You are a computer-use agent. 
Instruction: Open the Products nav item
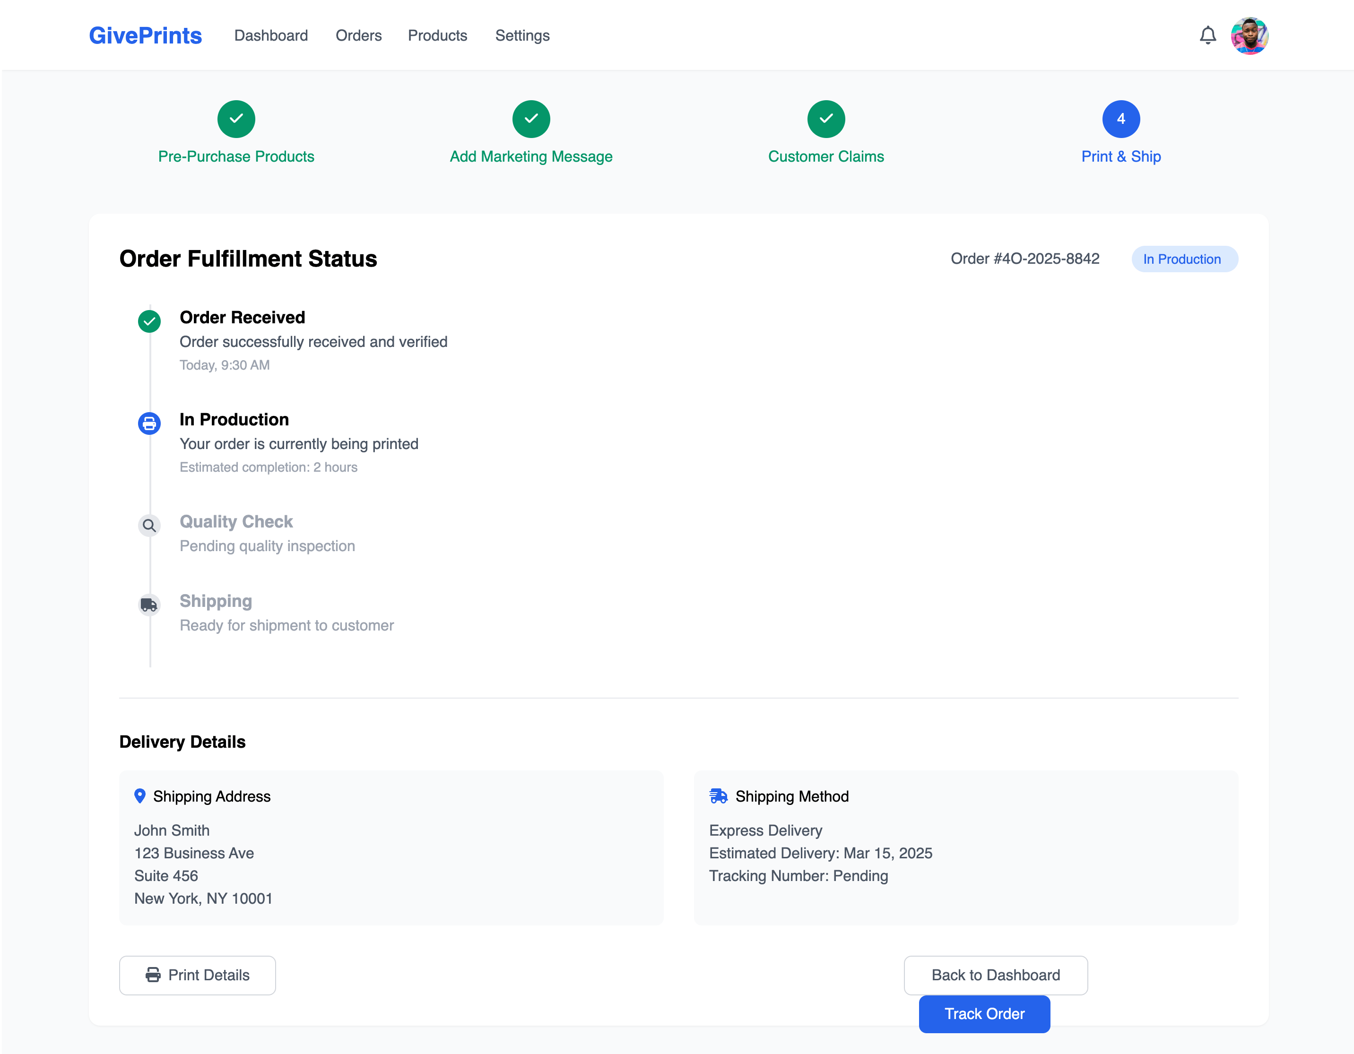point(437,35)
